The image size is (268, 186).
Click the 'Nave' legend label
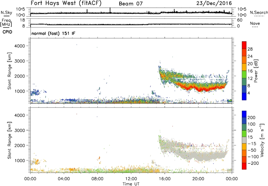[255, 24]
